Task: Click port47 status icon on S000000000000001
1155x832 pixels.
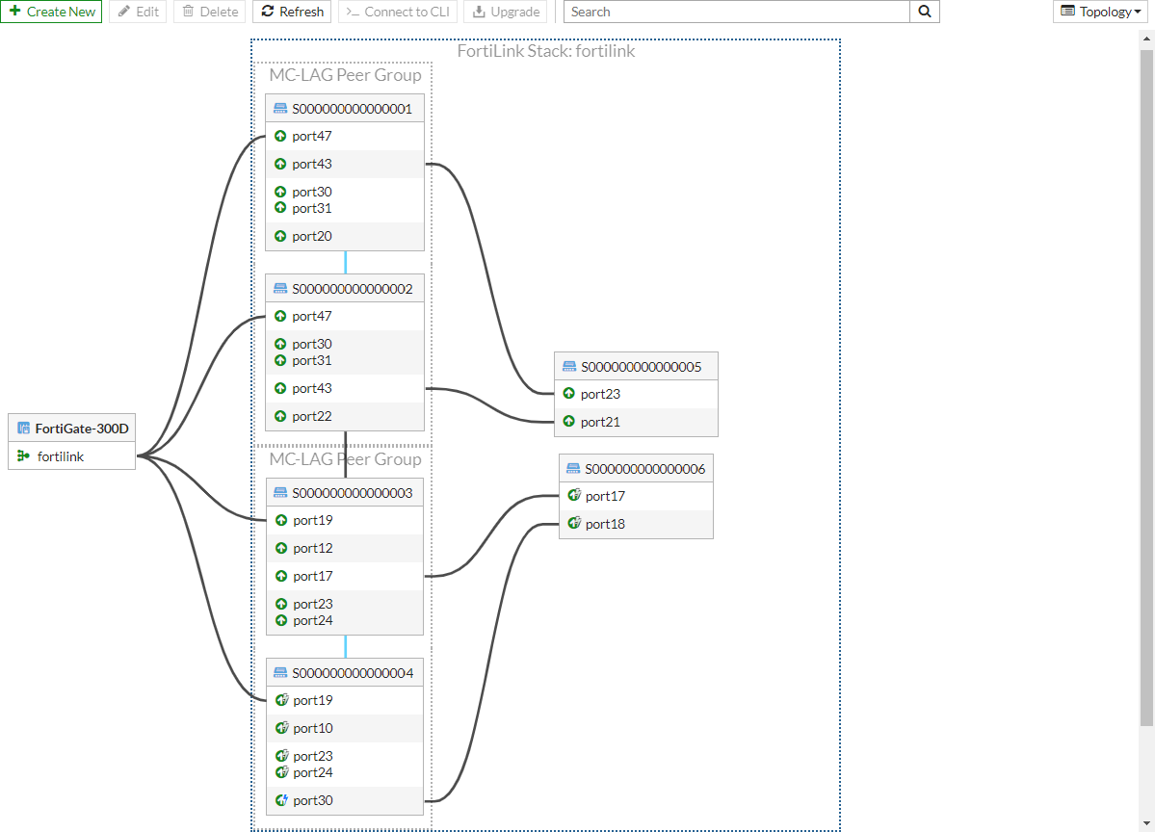Action: point(280,136)
